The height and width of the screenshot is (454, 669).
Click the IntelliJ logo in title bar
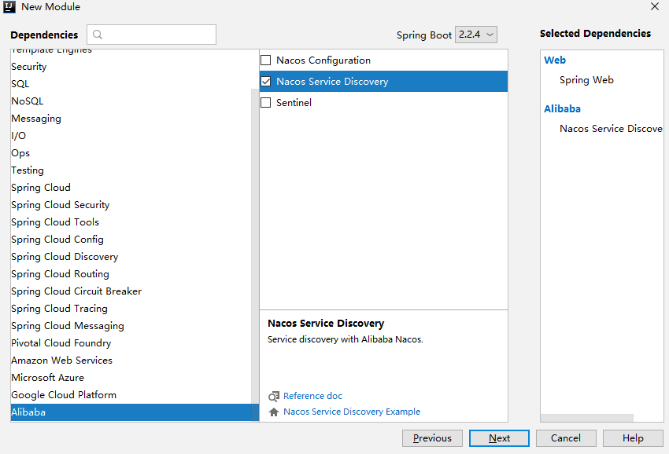click(x=10, y=7)
